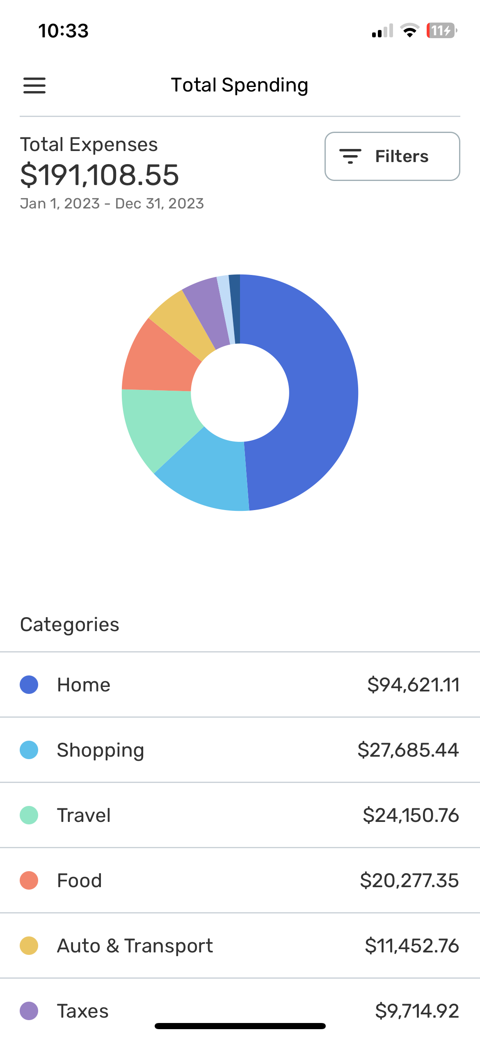Open the Travel category details
Viewport: 480px width, 1039px height.
tap(240, 815)
